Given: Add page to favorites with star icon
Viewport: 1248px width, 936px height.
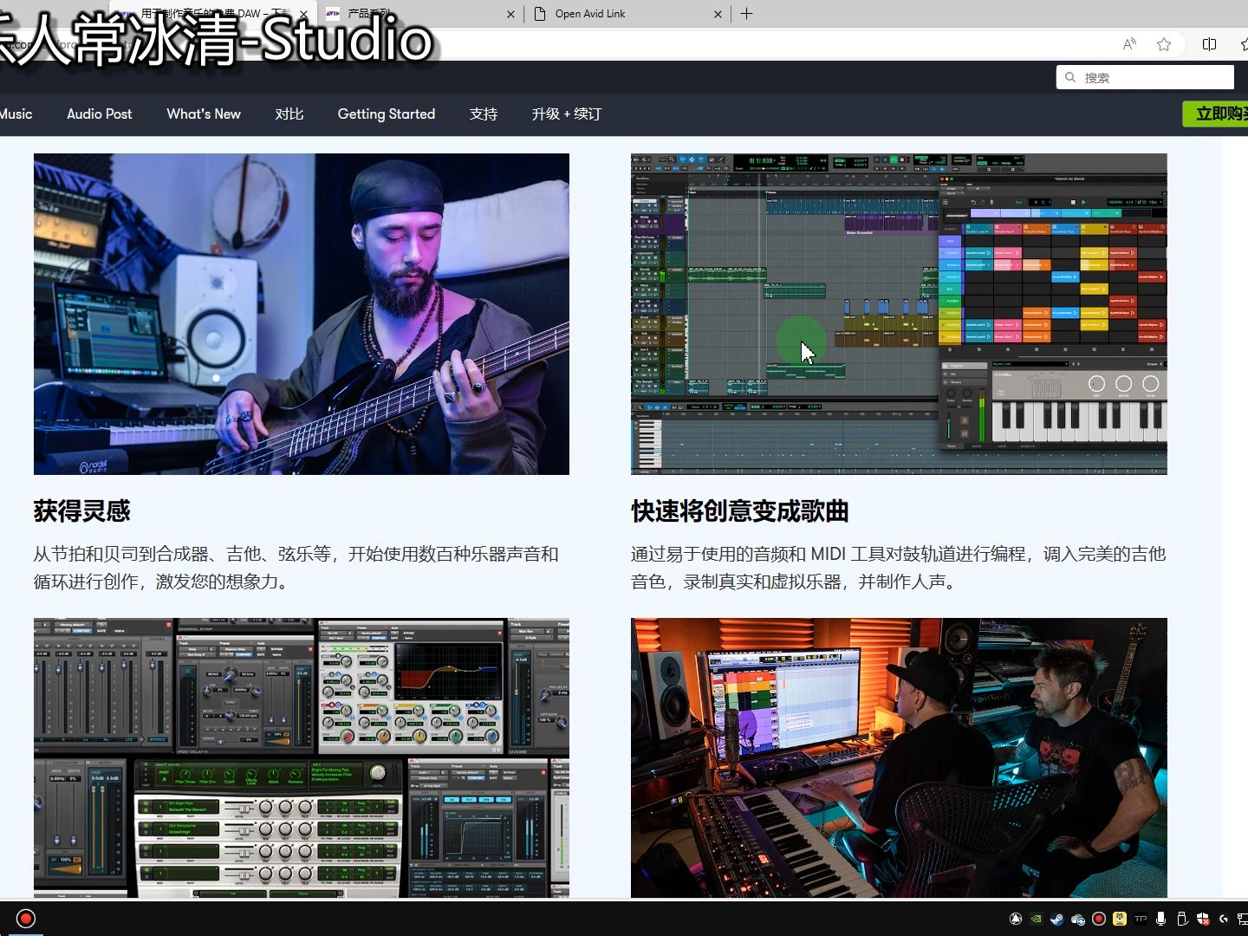Looking at the screenshot, I should click(x=1164, y=44).
